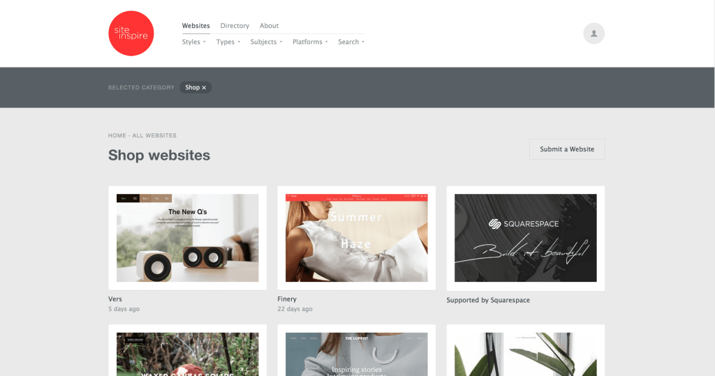The width and height of the screenshot is (715, 376).
Task: Open the Squarespace Build it beautiful thumbnail
Action: pos(525,238)
